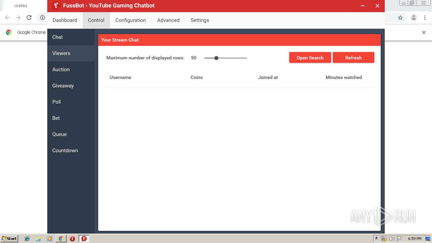The height and width of the screenshot is (243, 432).
Task: Open Bet section in sidebar
Action: (x=71, y=118)
